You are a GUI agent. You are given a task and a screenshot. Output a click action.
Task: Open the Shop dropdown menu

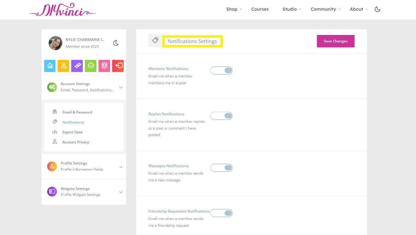[234, 9]
